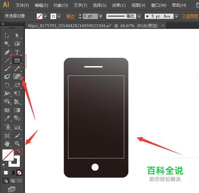Image resolution: width=199 pixels, height=193 pixels.
Task: Open the 等比 width profile dropdown
Action: click(139, 16)
